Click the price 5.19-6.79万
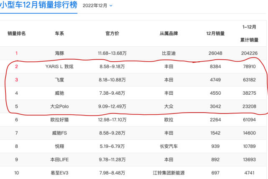Viewport: 268px width, 179px height. click(112, 146)
